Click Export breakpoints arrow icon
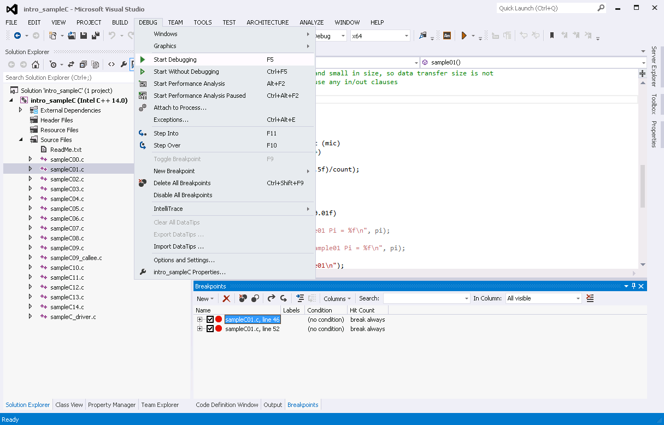The width and height of the screenshot is (664, 425). tap(271, 298)
